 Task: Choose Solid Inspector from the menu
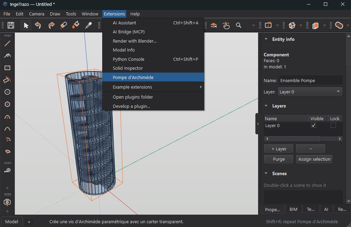pos(153,68)
